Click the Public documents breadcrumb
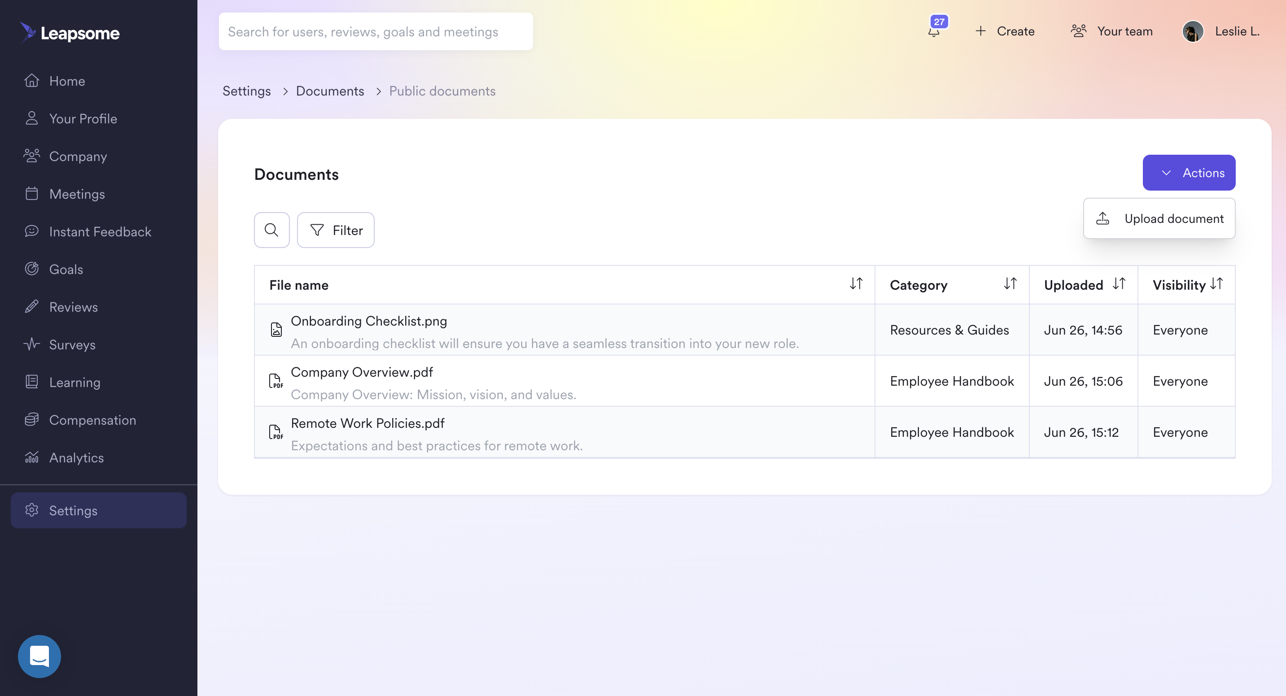The width and height of the screenshot is (1286, 696). click(x=442, y=91)
